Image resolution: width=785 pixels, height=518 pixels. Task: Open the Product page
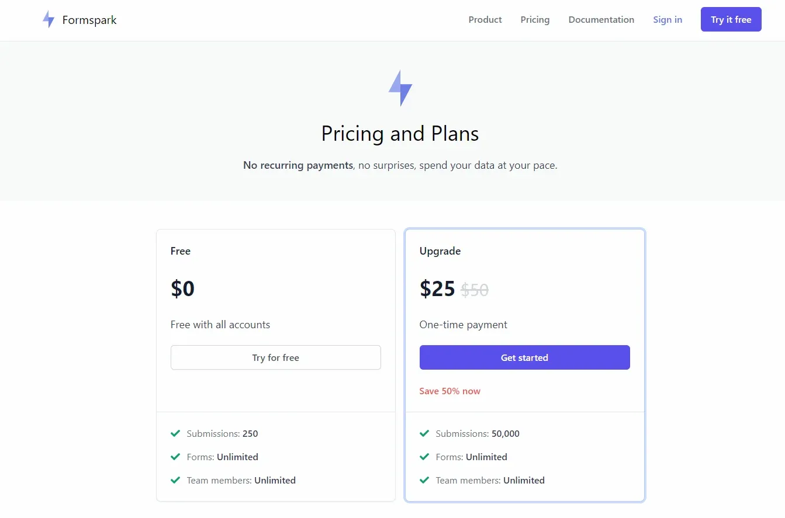[x=485, y=19]
